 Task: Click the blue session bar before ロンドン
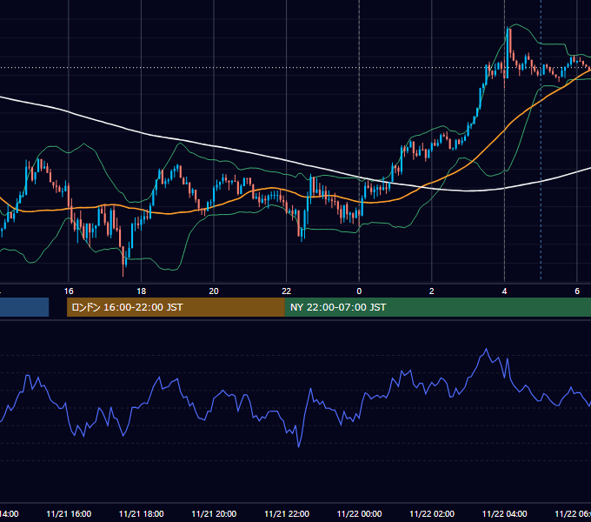(x=24, y=307)
